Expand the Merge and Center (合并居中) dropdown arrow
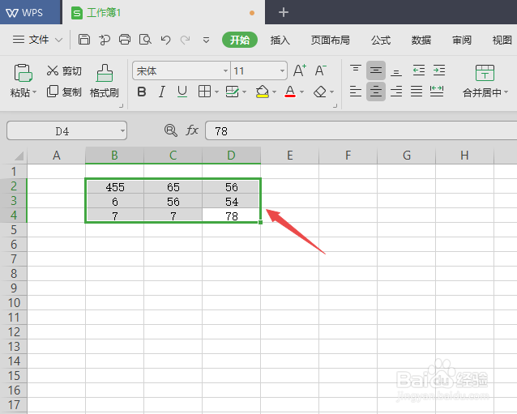The height and width of the screenshot is (414, 517). click(506, 92)
